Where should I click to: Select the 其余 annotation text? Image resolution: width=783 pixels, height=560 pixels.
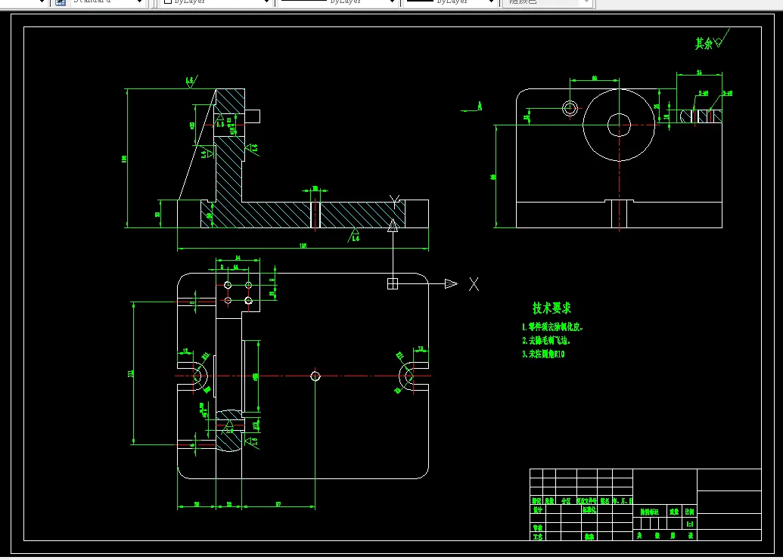pos(704,43)
